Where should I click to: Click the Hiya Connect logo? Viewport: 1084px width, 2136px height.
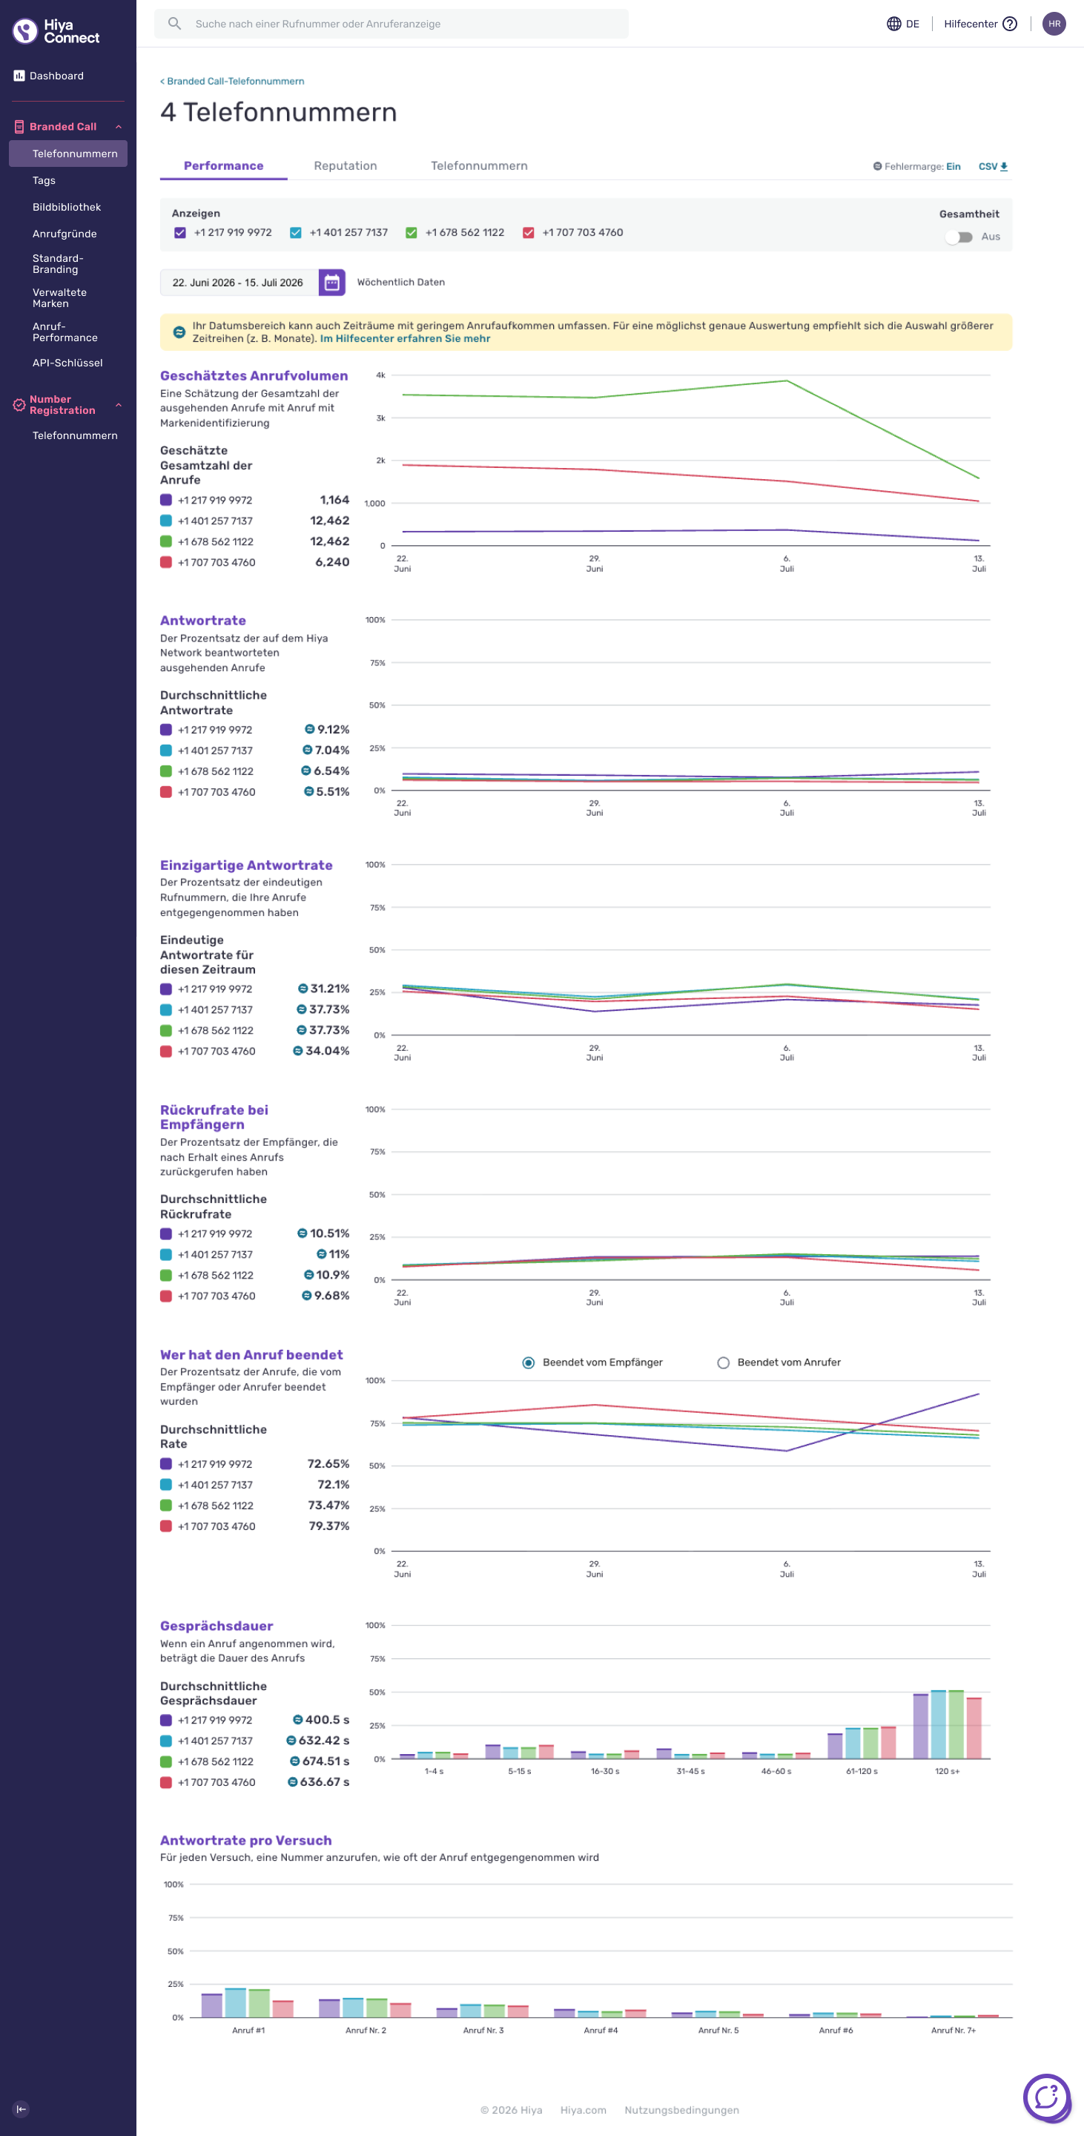[56, 31]
